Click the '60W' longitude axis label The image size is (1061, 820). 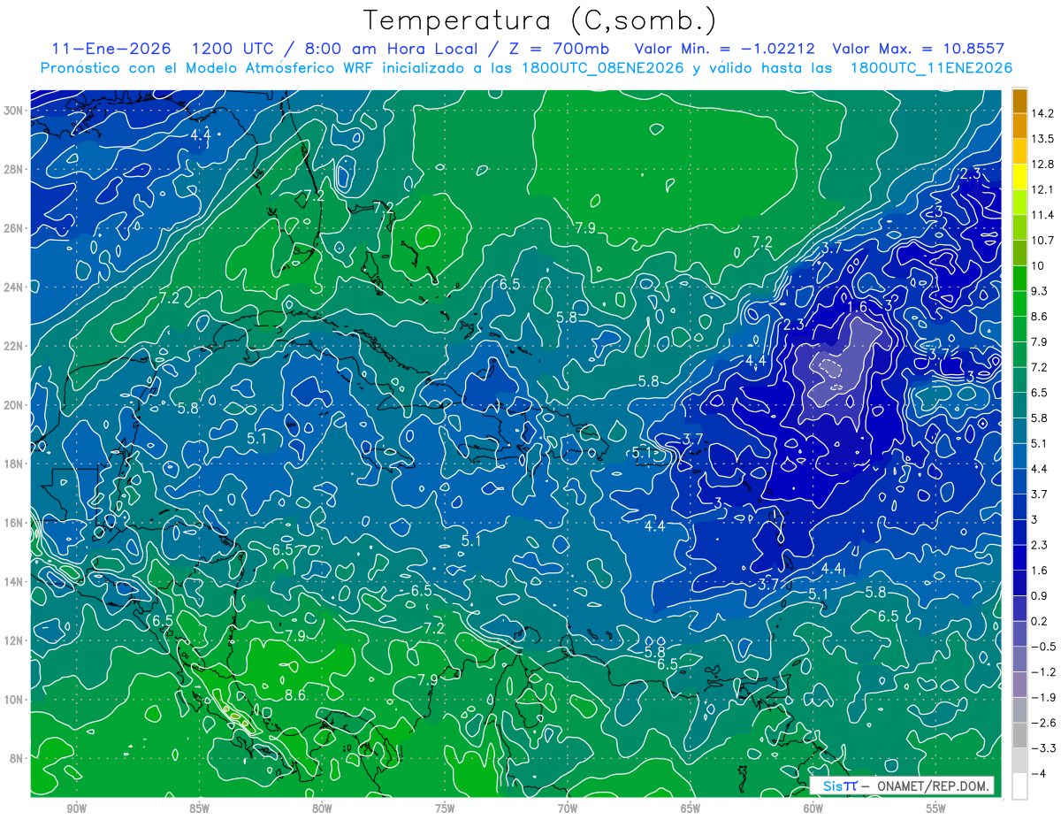coord(813,809)
